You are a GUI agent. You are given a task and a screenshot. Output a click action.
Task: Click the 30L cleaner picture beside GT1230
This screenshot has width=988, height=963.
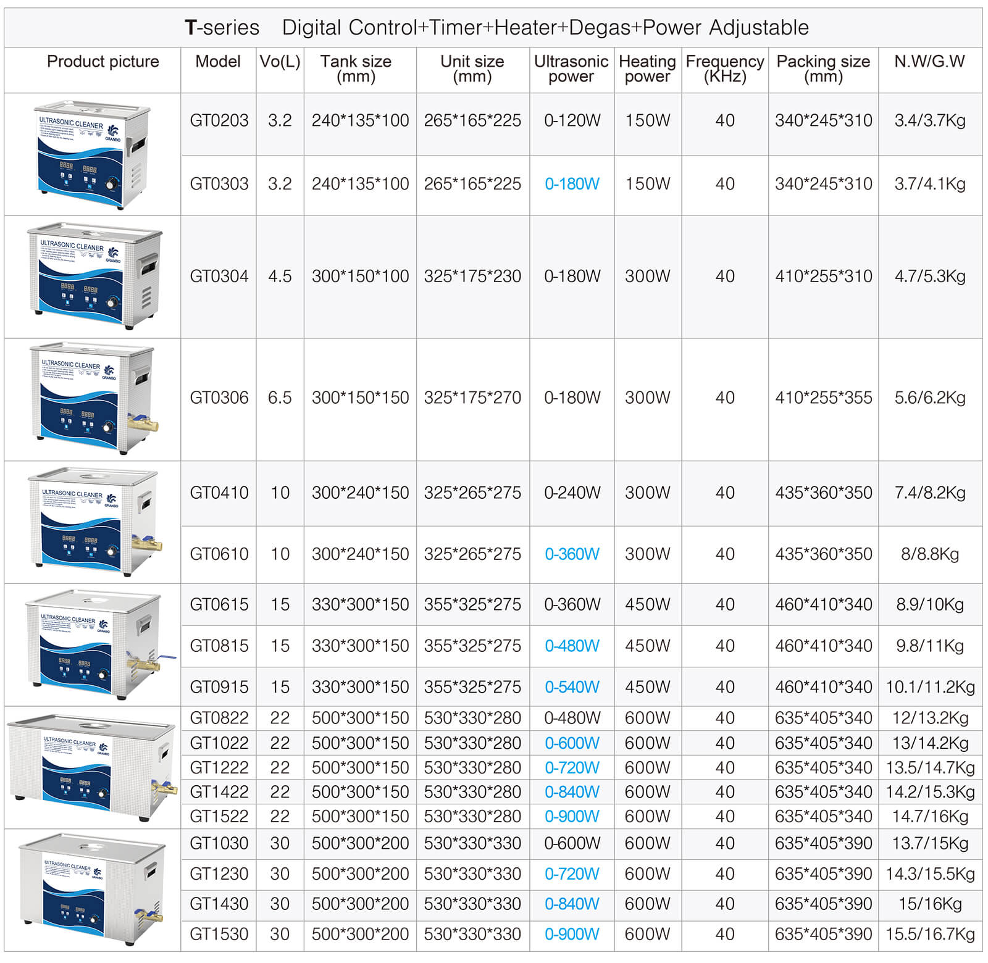[93, 889]
